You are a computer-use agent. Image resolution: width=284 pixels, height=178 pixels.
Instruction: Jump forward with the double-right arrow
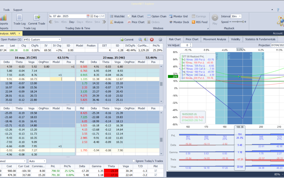pyautogui.click(x=104, y=22)
